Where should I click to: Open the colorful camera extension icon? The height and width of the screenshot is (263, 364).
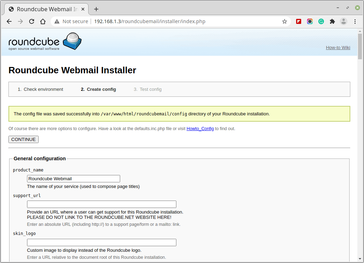coord(310,21)
